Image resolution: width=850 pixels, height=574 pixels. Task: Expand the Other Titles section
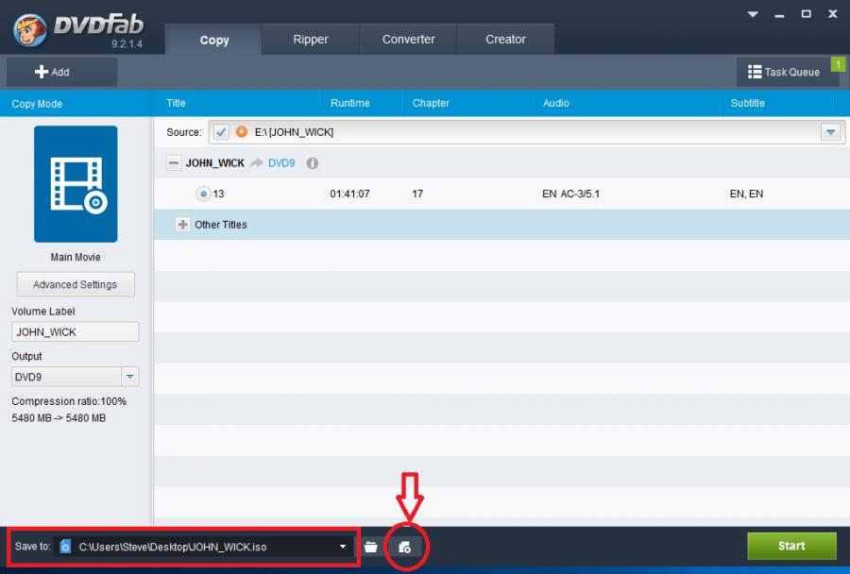[183, 225]
